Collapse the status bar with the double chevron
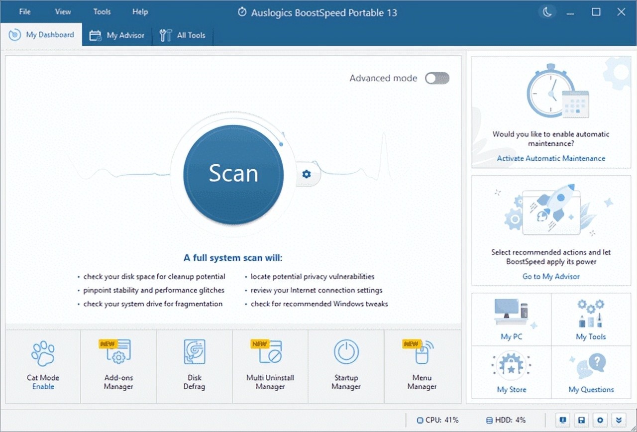Image resolution: width=637 pixels, height=432 pixels. point(619,420)
